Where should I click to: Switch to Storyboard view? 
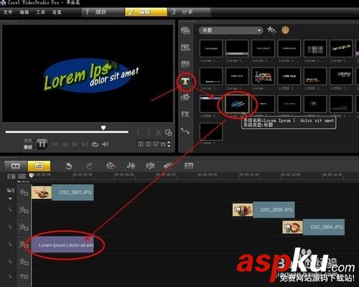pos(16,166)
